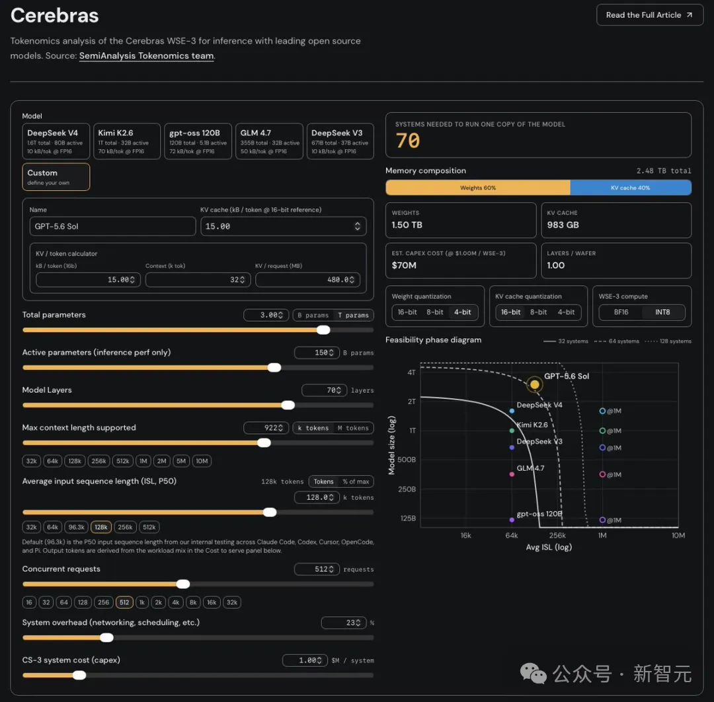This screenshot has height=702, width=714.
Task: Select the Custom define your own card
Action: point(56,177)
